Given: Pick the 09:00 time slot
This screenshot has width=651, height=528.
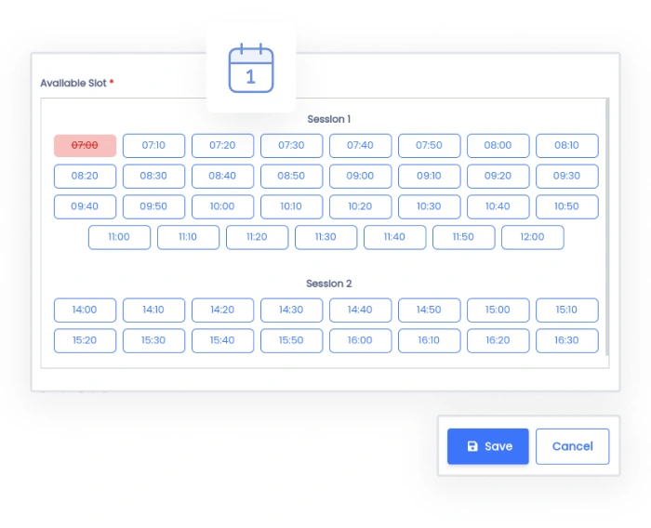Looking at the screenshot, I should [x=360, y=177].
